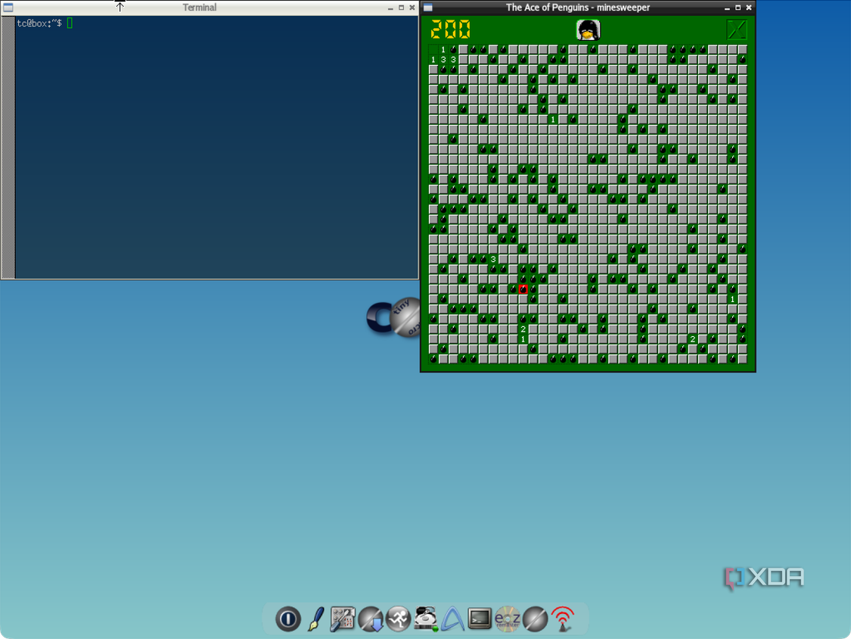Open the ezremaster disc dock icon

click(508, 619)
